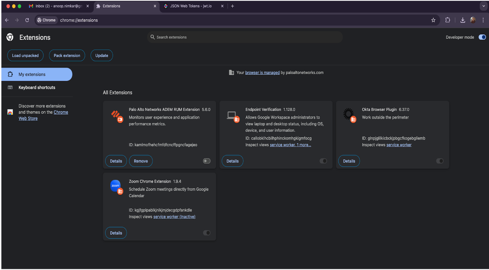Select Keyboard shortcuts in the sidebar
This screenshot has width=489, height=270.
[37, 88]
